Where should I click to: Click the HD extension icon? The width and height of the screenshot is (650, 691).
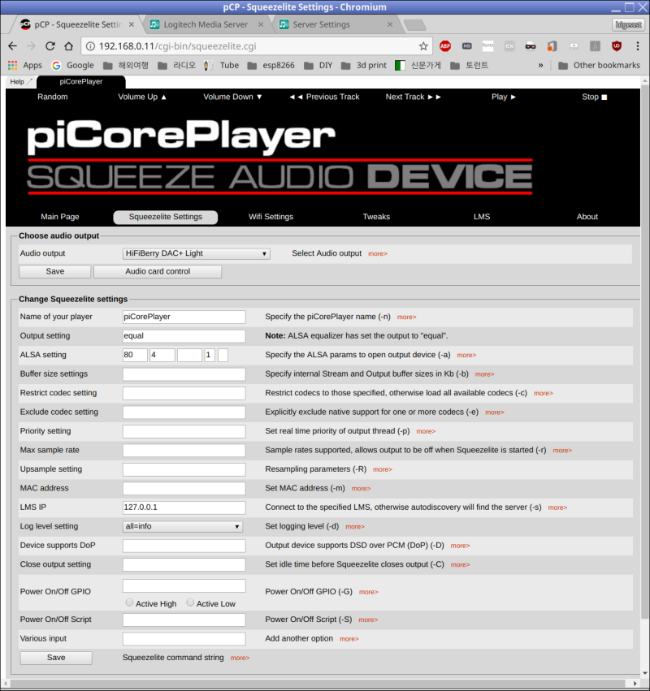coord(466,45)
